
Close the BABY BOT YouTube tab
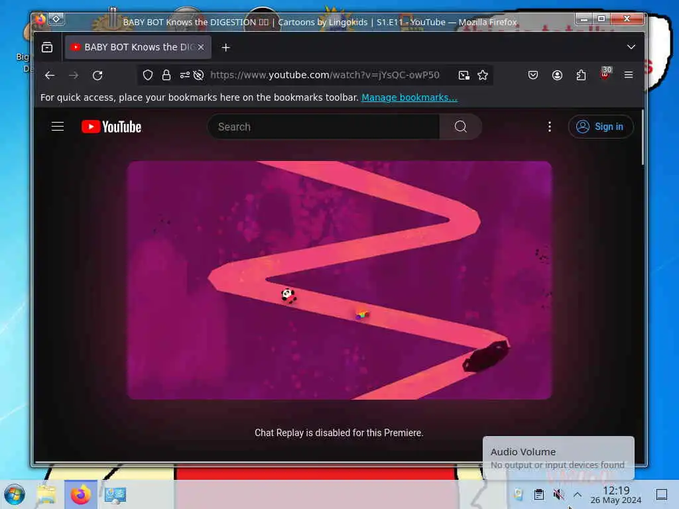(201, 47)
